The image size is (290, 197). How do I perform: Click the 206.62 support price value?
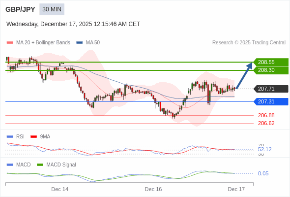coord(266,123)
